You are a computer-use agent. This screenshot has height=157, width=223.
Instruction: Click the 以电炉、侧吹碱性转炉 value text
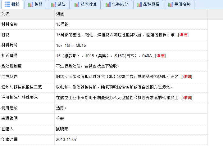(x=115, y=87)
